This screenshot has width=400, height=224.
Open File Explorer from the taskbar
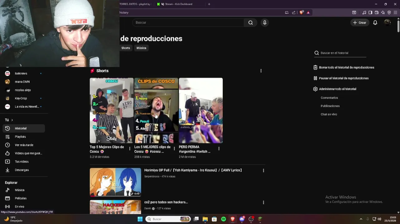(205, 219)
